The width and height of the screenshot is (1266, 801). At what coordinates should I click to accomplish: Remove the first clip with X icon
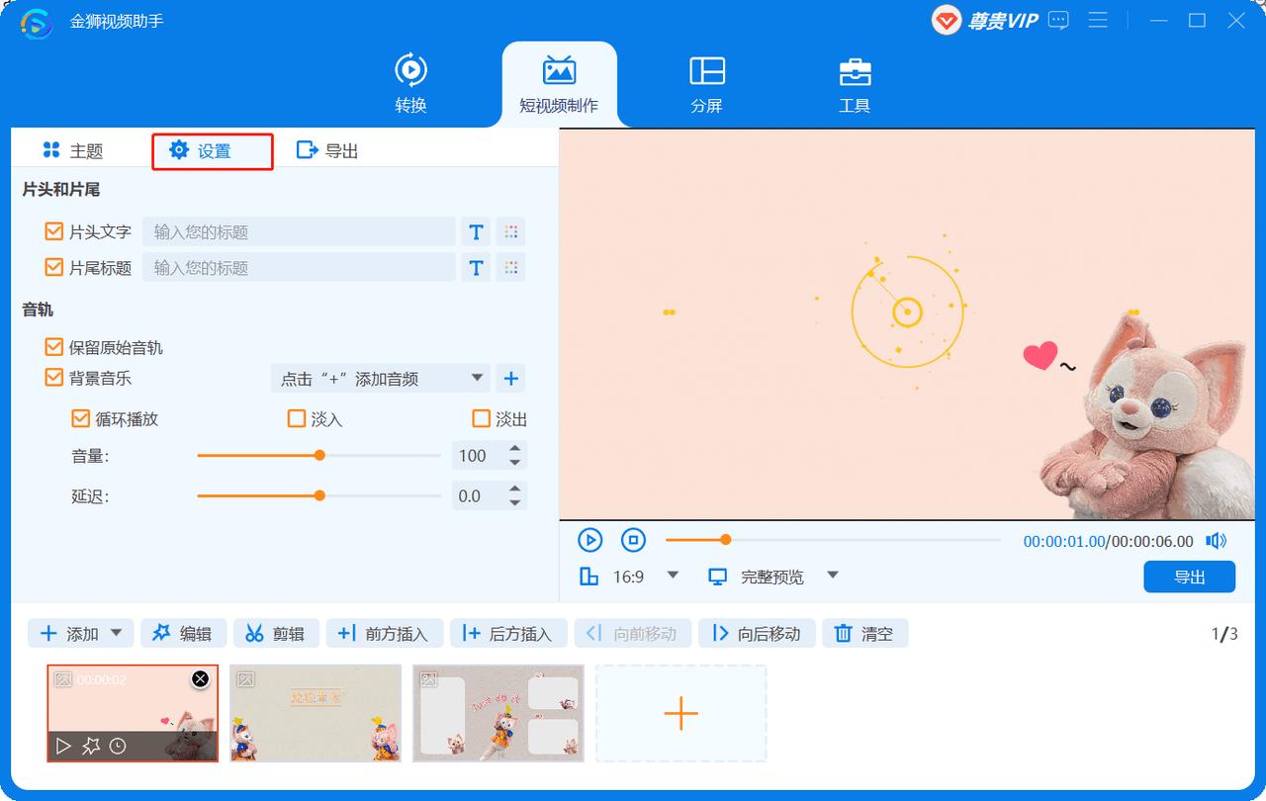coord(201,678)
